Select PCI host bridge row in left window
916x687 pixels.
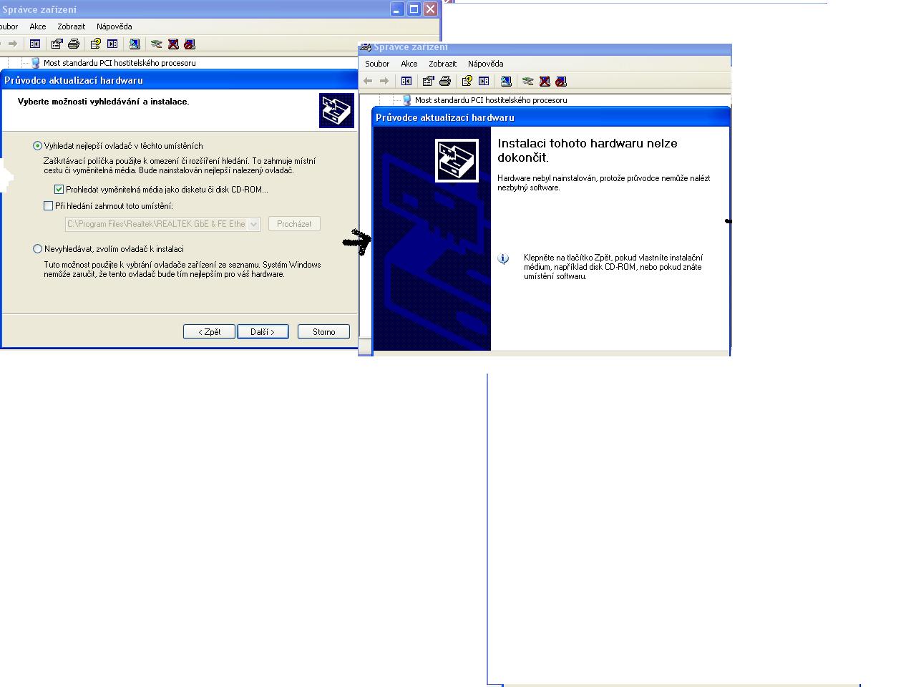(113, 63)
